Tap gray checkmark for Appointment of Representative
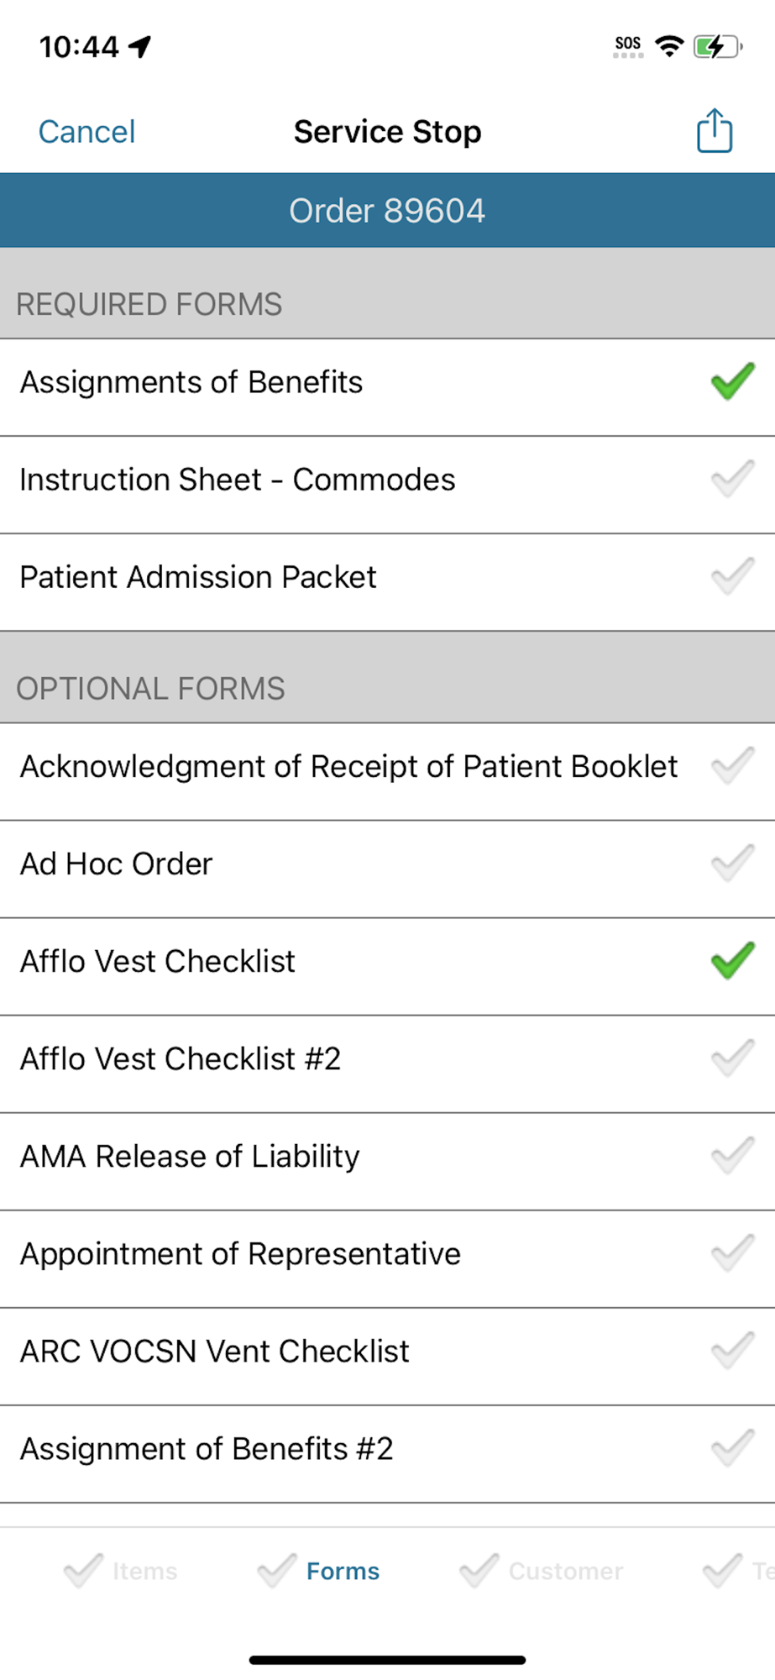775x1680 pixels. click(x=732, y=1253)
